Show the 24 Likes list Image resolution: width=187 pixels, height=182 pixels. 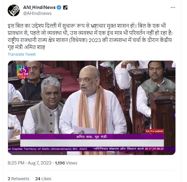pyautogui.click(x=43, y=179)
